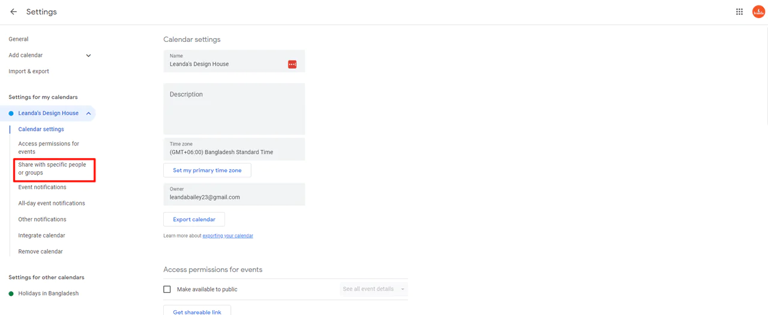
Task: Collapse Leanda's Design House settings list
Action: click(88, 113)
